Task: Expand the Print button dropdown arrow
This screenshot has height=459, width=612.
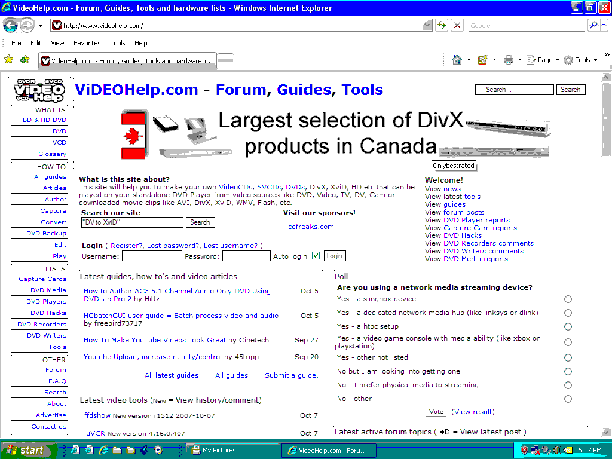Action: [520, 60]
